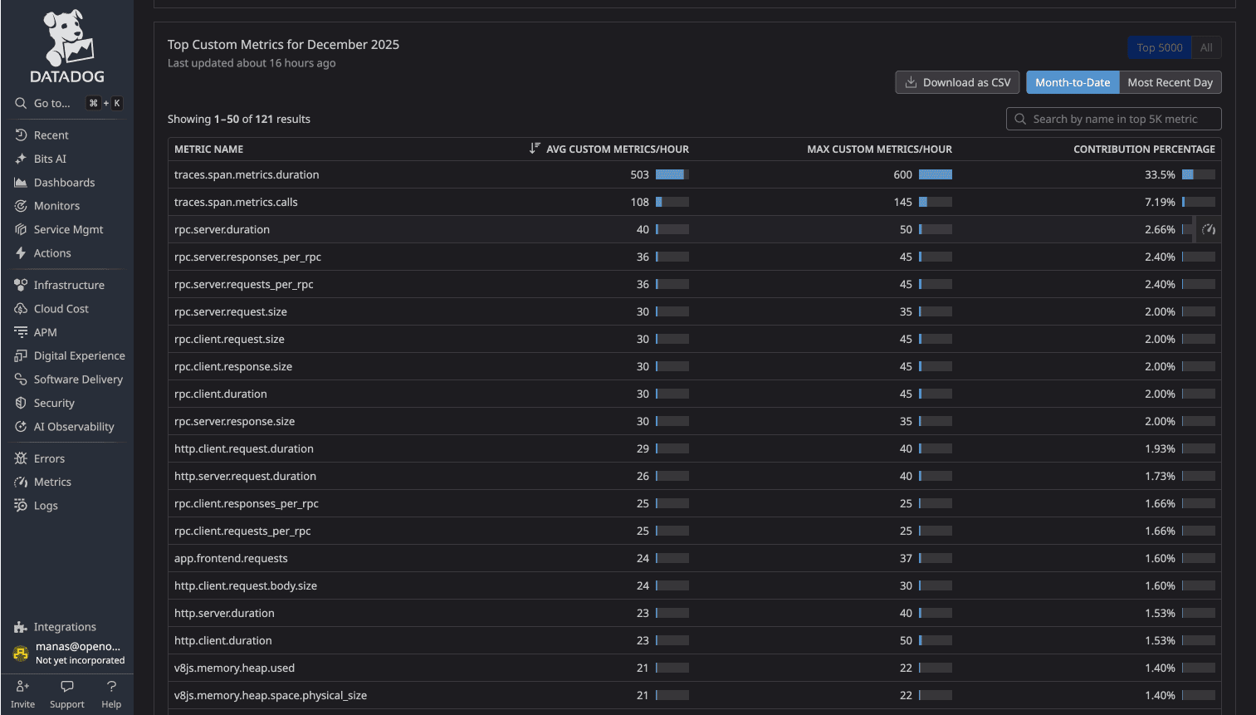Open AI Observability

click(74, 426)
